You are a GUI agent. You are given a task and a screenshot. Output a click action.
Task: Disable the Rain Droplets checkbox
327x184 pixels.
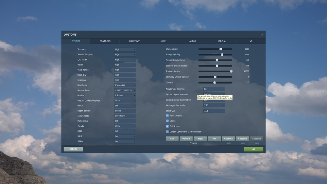click(167, 116)
